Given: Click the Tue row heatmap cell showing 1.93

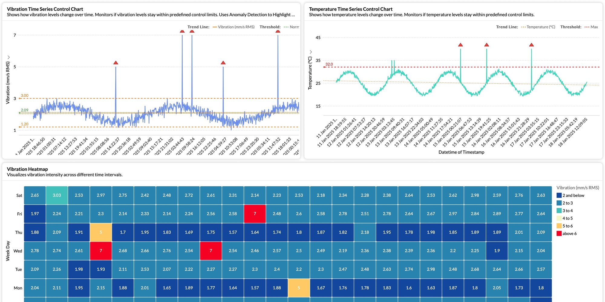Looking at the screenshot, I should 101,269.
